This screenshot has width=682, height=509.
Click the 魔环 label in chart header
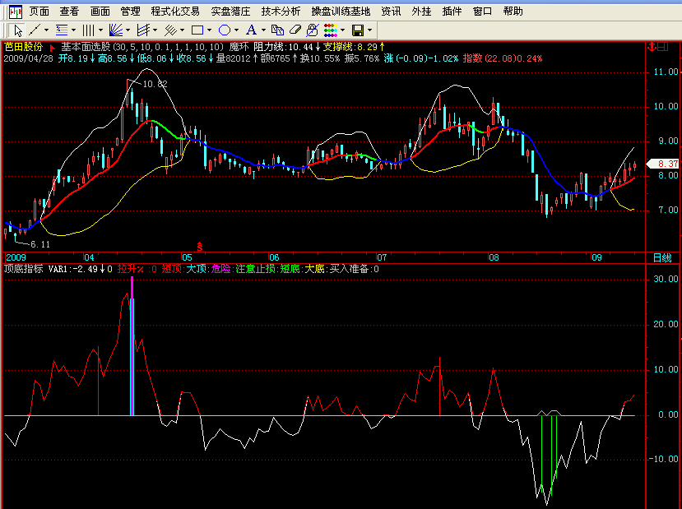239,47
